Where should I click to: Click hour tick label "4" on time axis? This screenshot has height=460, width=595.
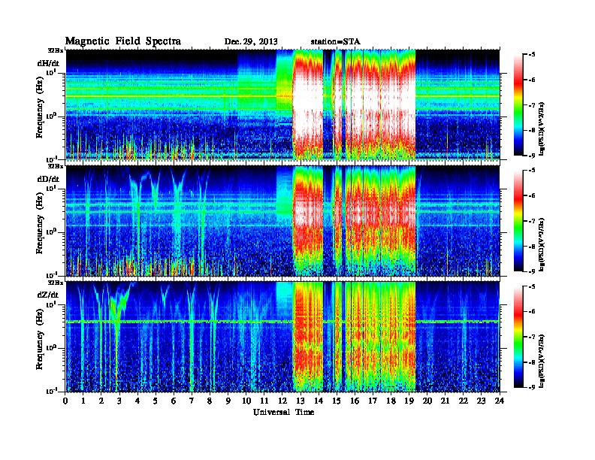click(x=137, y=401)
